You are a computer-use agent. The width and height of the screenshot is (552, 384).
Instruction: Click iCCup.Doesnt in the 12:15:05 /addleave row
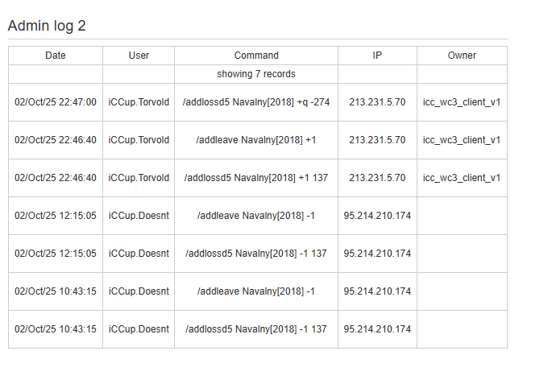click(x=139, y=216)
